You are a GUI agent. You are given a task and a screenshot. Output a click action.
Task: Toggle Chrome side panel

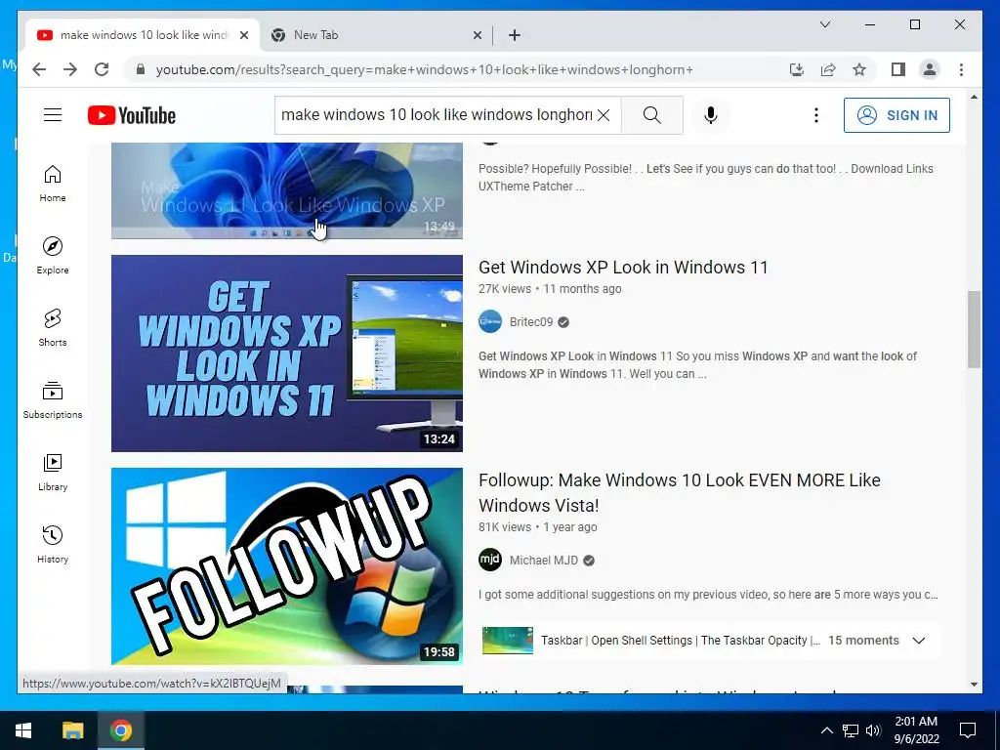pyautogui.click(x=898, y=69)
